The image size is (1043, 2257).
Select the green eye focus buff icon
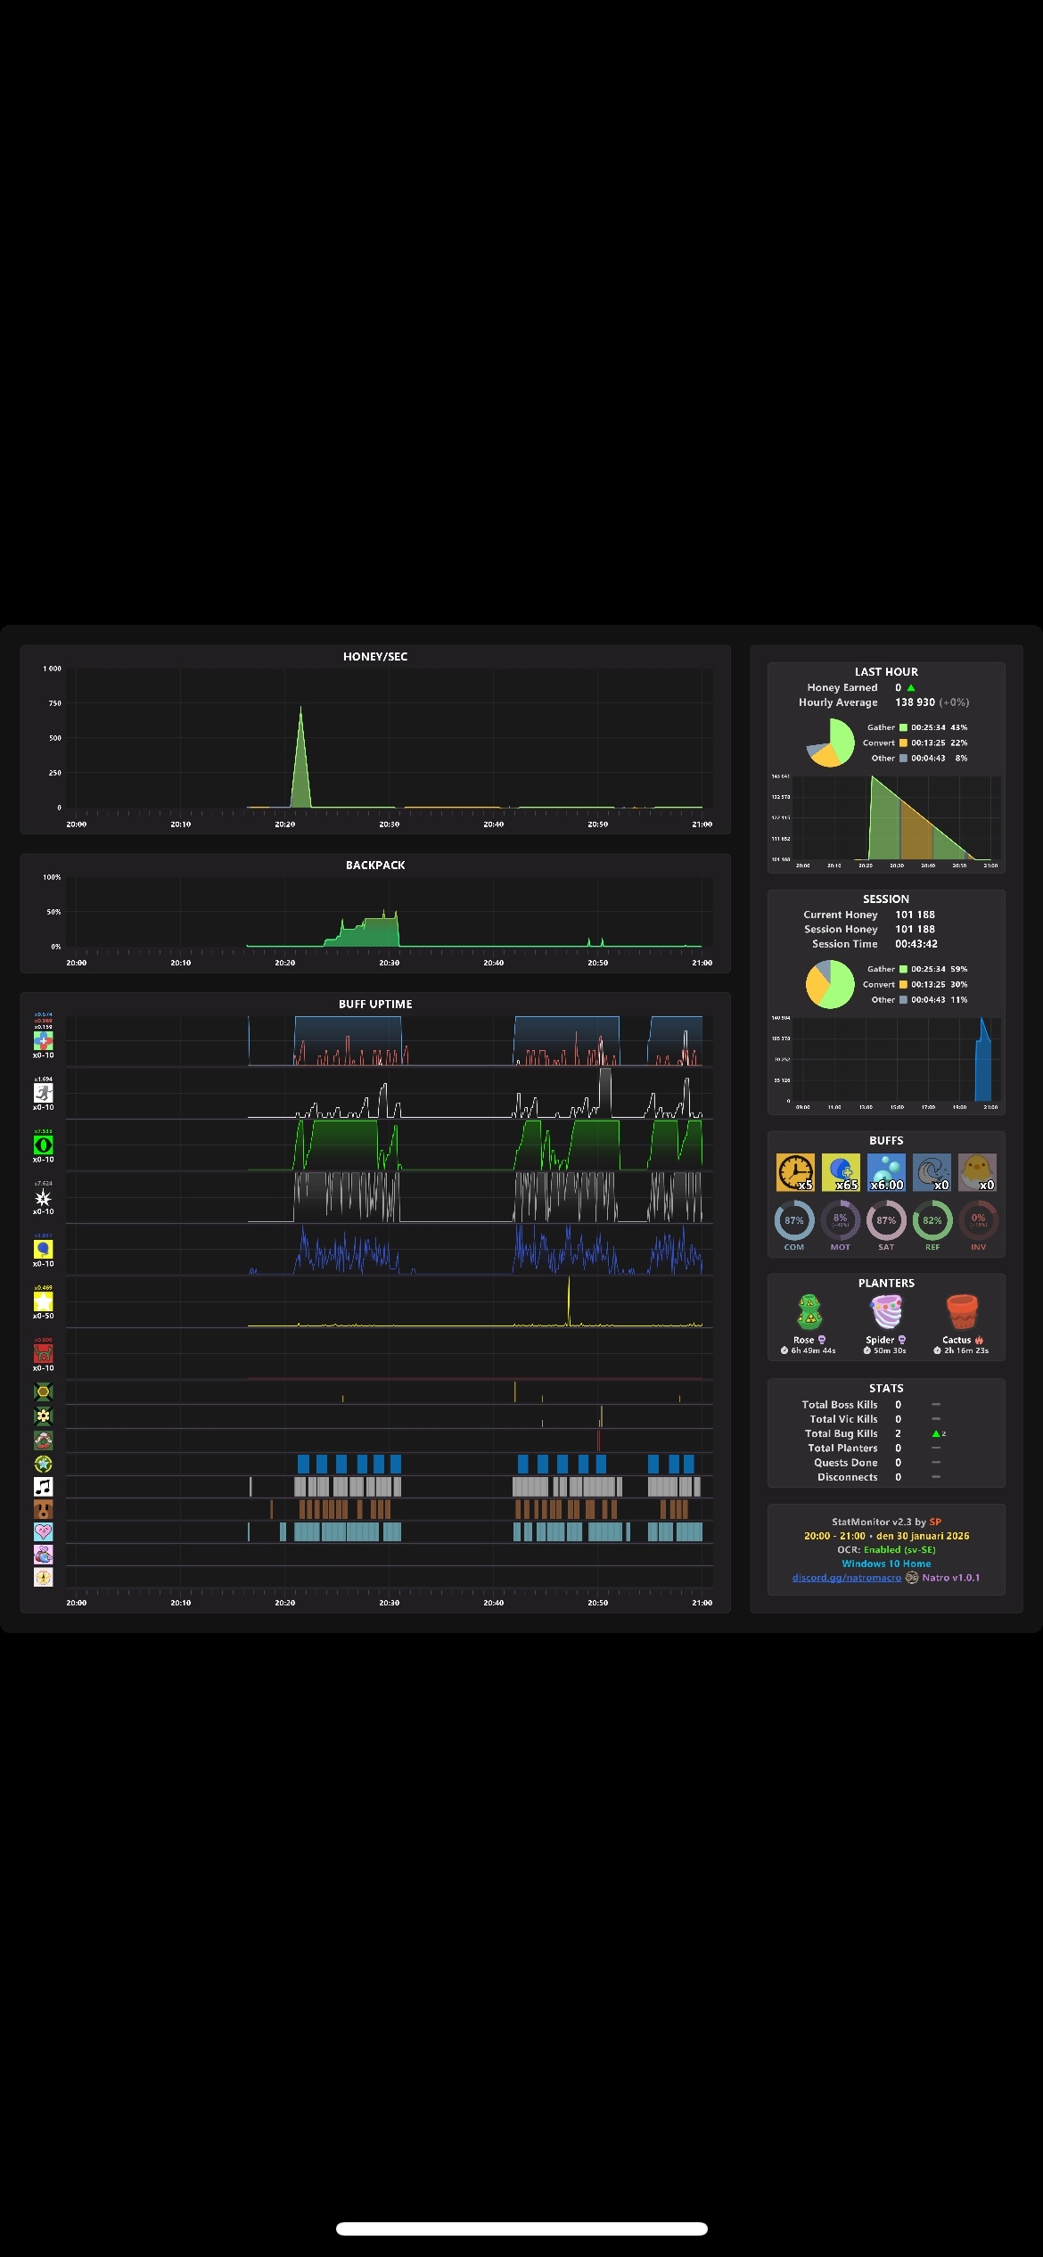click(43, 1145)
